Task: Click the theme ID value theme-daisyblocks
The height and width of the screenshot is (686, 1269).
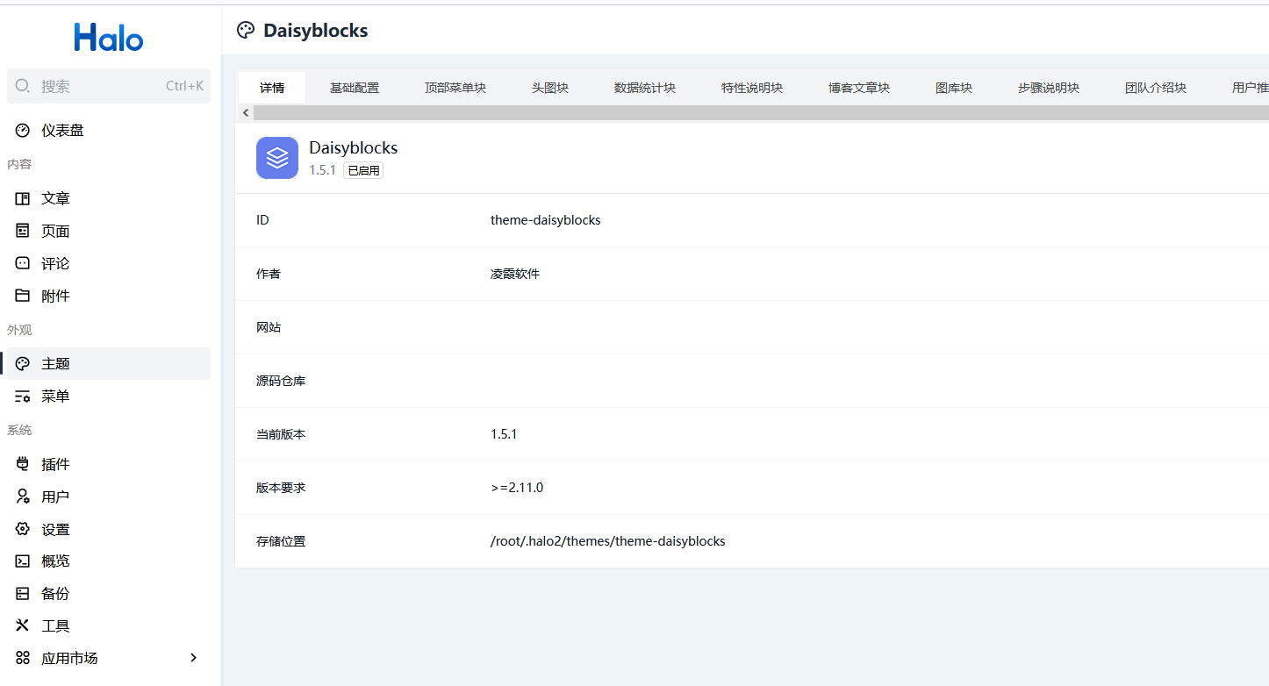Action: [546, 220]
